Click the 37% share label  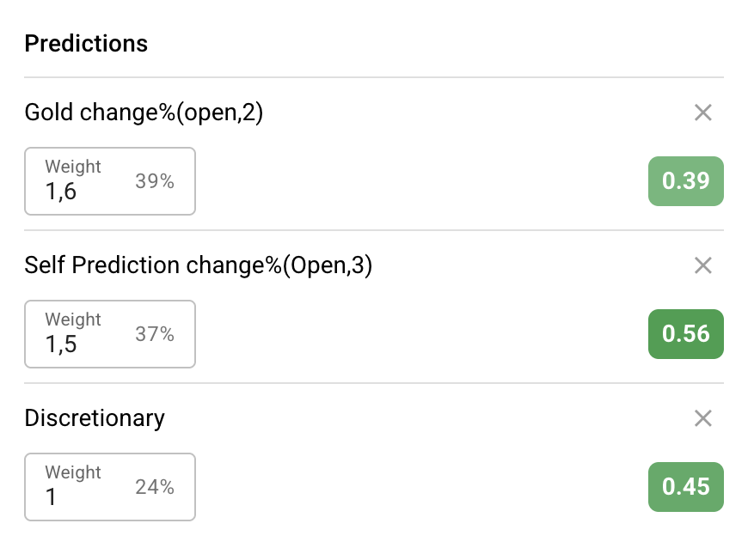(x=155, y=334)
